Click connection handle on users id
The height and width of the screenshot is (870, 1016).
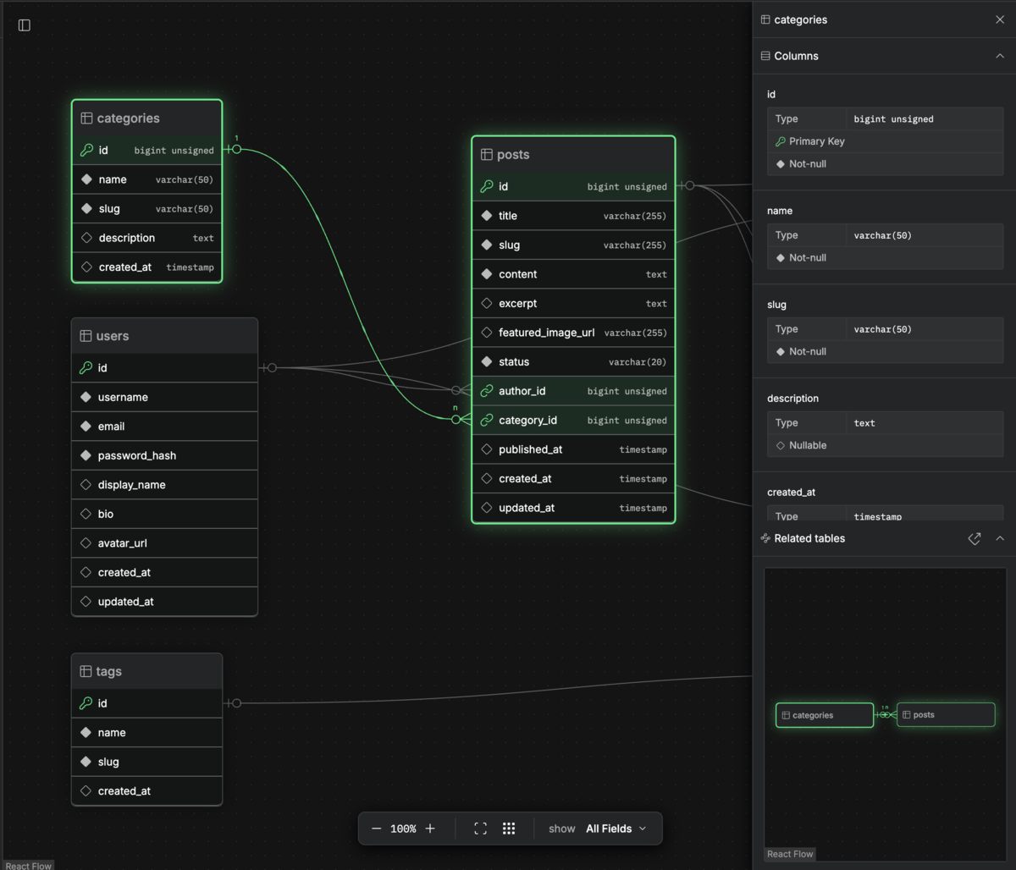click(272, 367)
